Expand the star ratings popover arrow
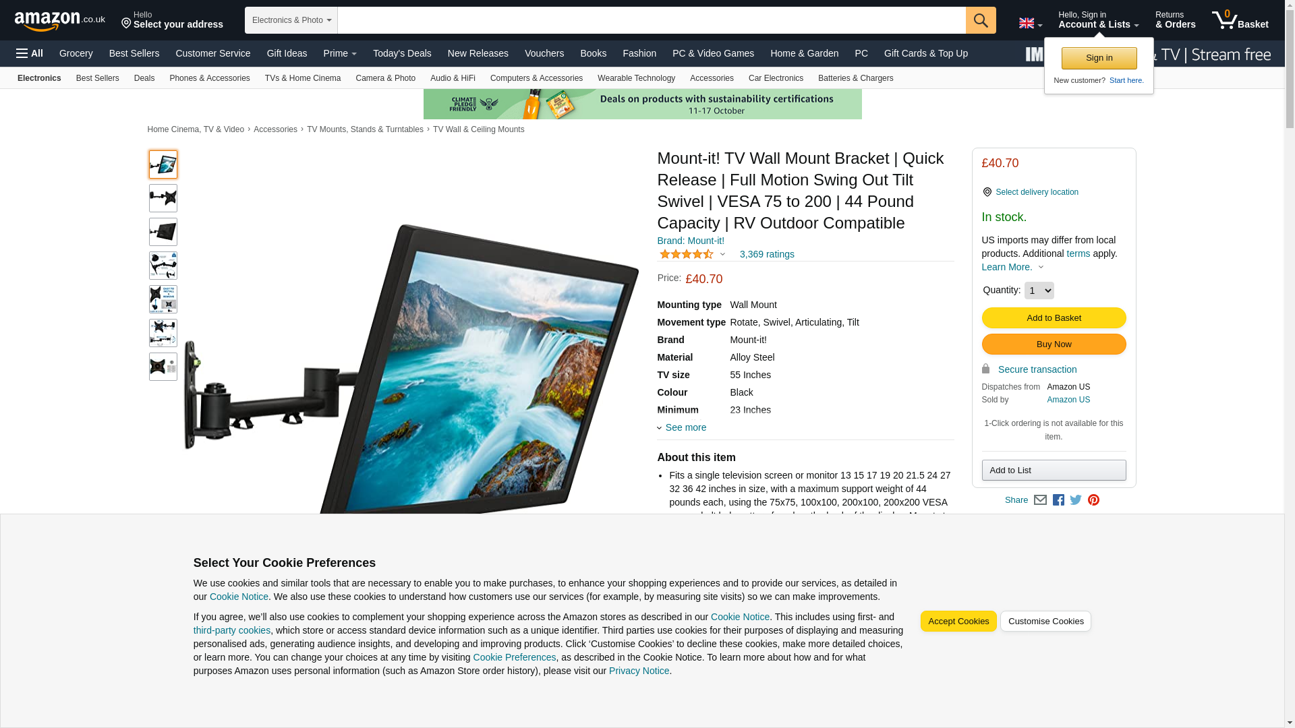This screenshot has width=1295, height=728. [722, 255]
